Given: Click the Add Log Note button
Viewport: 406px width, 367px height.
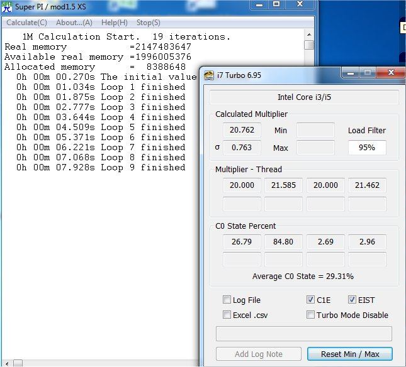Looking at the screenshot, I should pos(259,354).
